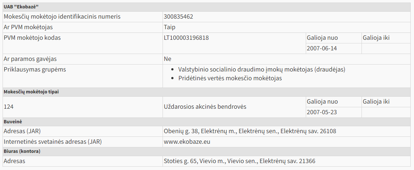The image size is (414, 170).
Task: Click the "Mokesčių mokėtojo tipai" section header
Action: [31, 92]
